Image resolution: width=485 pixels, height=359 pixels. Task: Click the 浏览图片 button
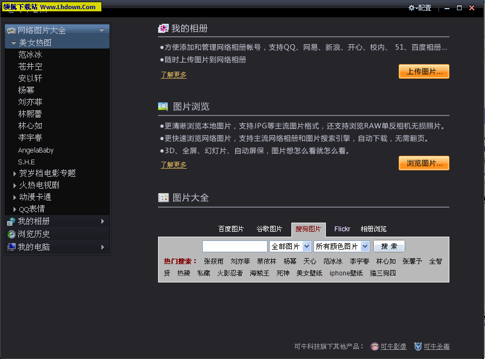[423, 163]
